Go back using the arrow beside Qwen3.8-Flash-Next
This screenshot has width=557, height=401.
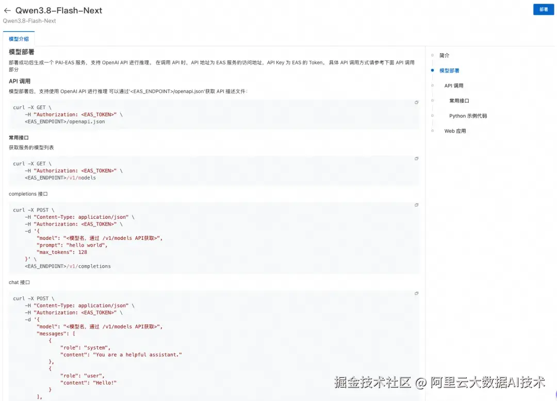7,11
